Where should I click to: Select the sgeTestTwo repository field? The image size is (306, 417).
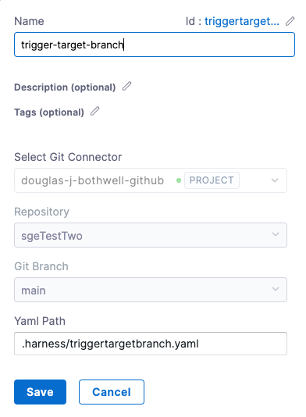pos(151,235)
